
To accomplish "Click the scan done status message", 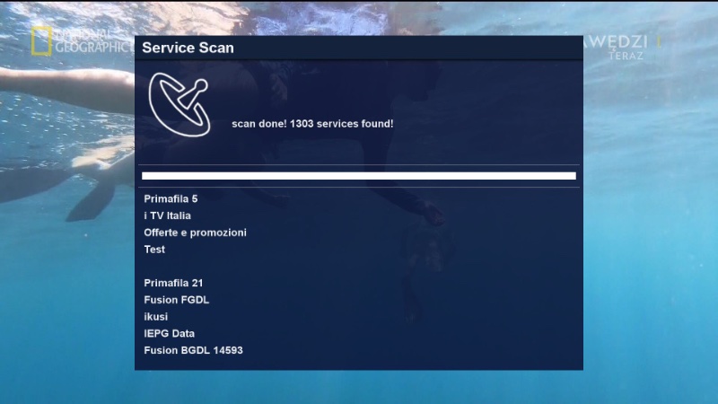I will pyautogui.click(x=312, y=123).
